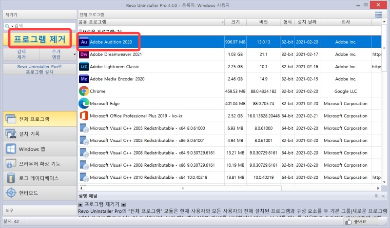390x228 pixels.
Task: Click version 88.0.4324.182 cell
Action: [x=263, y=91]
